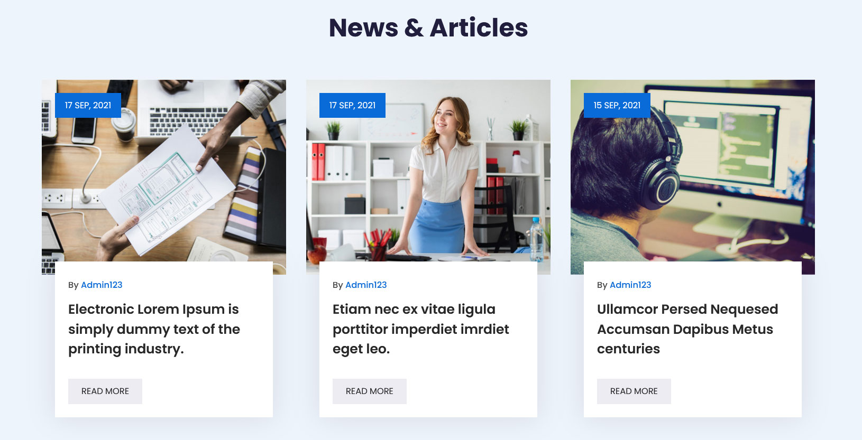Open the man with headphones thumbnail
This screenshot has width=862, height=440.
tap(693, 177)
